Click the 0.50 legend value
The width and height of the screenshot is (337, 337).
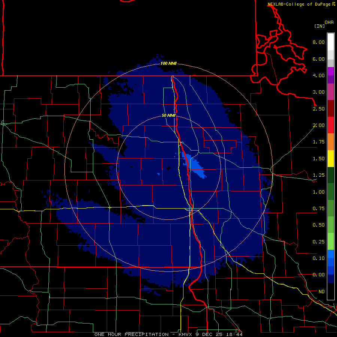(x=319, y=225)
